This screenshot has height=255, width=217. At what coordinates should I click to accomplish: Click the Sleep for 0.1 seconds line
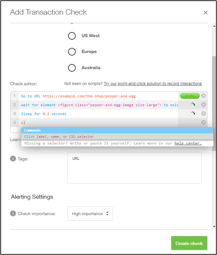click(98, 114)
